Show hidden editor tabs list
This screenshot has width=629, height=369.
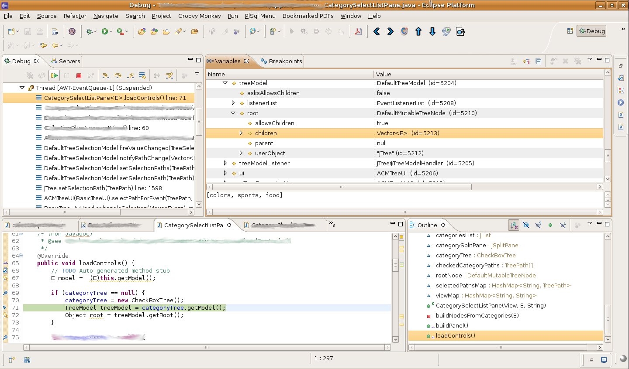[332, 224]
